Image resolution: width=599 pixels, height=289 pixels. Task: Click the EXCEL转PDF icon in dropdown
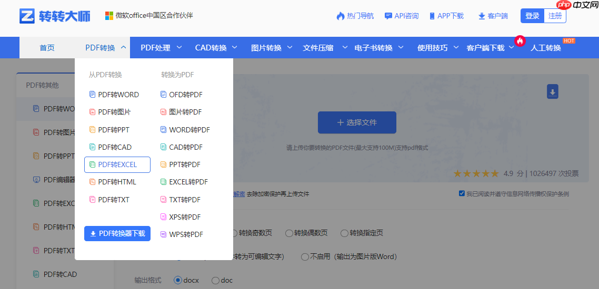click(164, 182)
